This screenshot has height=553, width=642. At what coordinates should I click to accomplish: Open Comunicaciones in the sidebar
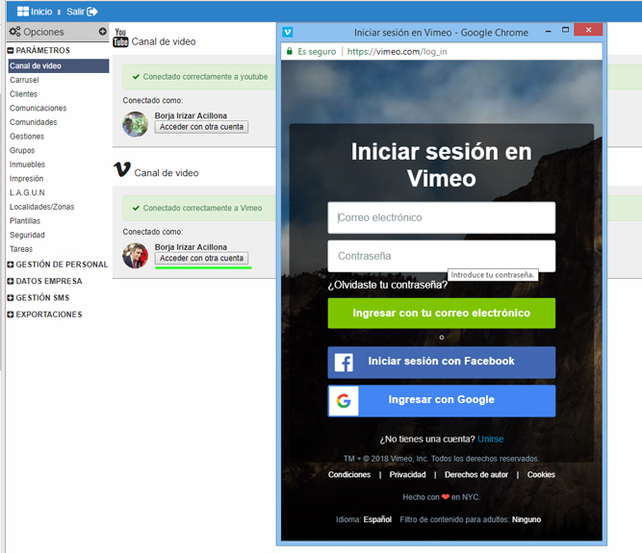pos(39,108)
